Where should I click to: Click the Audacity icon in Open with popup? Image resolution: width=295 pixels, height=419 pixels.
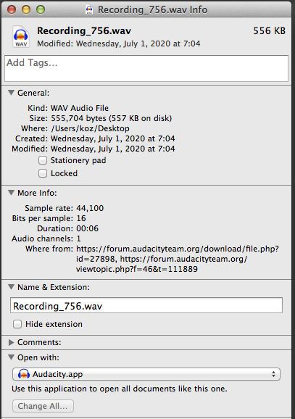click(x=24, y=374)
